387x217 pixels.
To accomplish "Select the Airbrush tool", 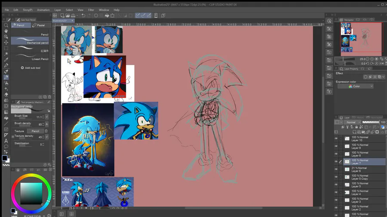I will pos(6,83).
